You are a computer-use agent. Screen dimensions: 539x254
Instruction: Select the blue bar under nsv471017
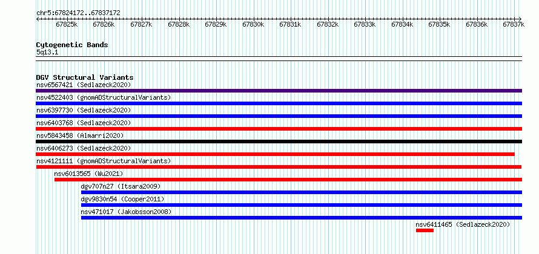[x=302, y=218]
